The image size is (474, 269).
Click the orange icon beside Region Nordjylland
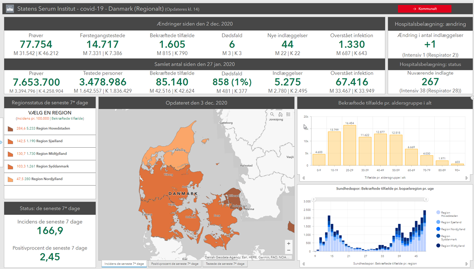pos(10,179)
